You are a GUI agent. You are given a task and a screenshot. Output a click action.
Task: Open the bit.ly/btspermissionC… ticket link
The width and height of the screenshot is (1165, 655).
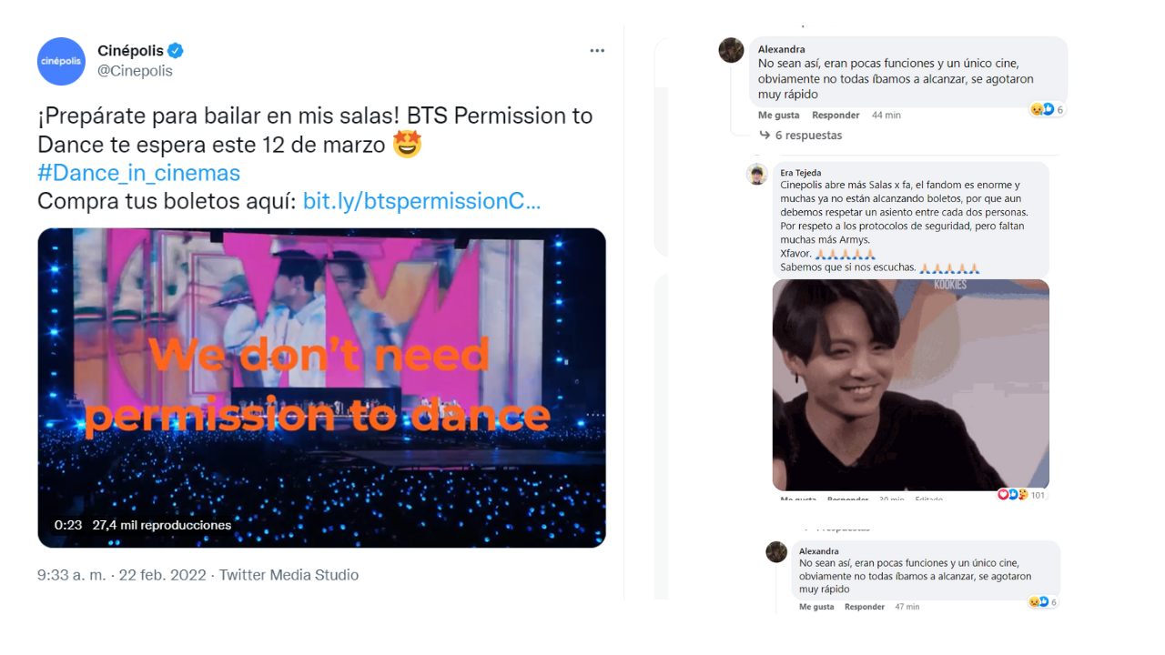coord(421,201)
